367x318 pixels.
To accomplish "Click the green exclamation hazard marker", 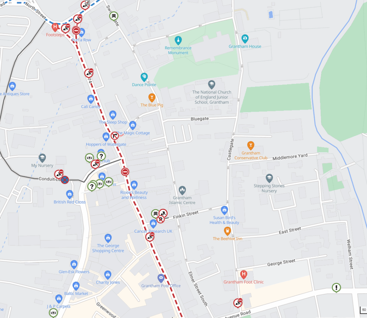I will point(336,288).
